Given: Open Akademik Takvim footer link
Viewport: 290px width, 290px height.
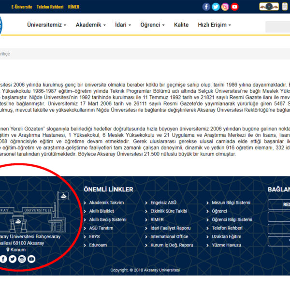Looking at the screenshot, I should point(106,203).
